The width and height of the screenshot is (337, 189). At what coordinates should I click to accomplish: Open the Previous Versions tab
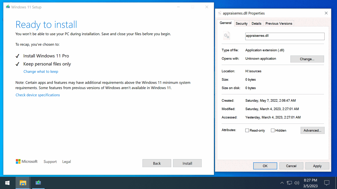pyautogui.click(x=279, y=23)
